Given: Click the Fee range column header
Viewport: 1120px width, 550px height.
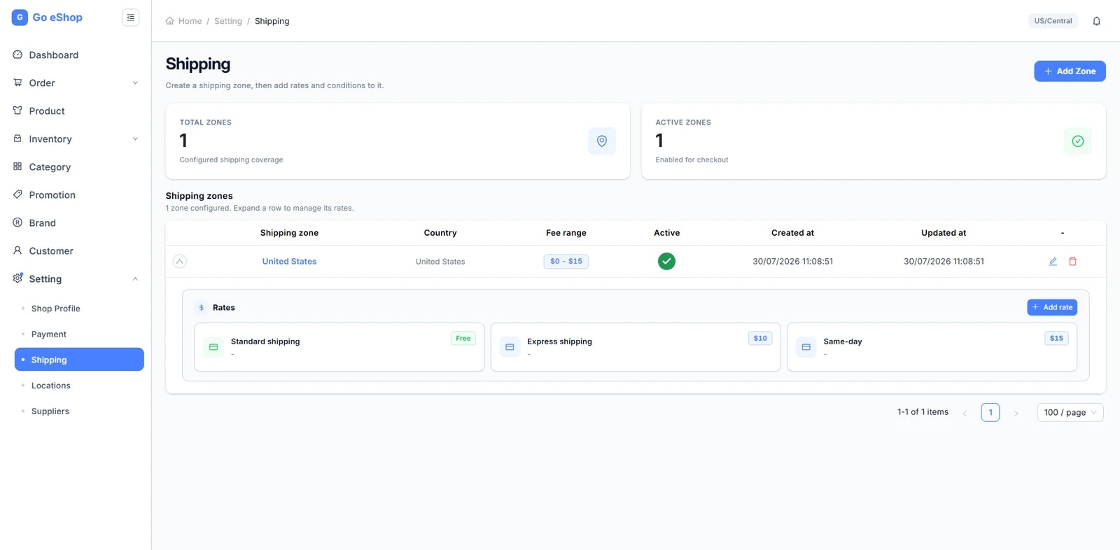Looking at the screenshot, I should pyautogui.click(x=566, y=233).
